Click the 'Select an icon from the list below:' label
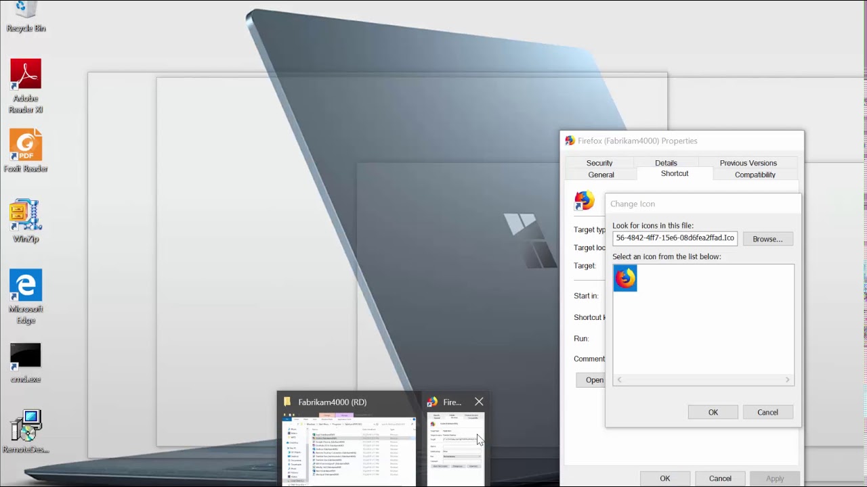 (667, 256)
